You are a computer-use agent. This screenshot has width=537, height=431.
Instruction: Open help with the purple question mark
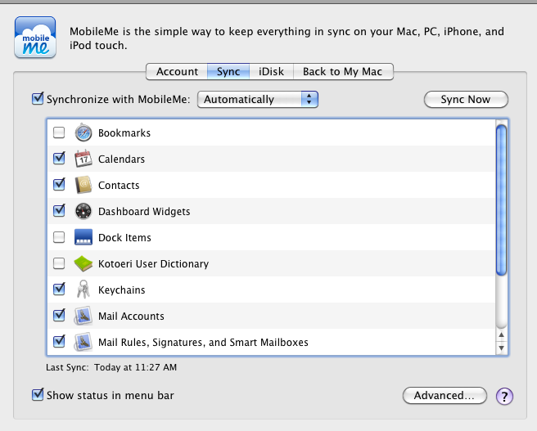pos(504,396)
